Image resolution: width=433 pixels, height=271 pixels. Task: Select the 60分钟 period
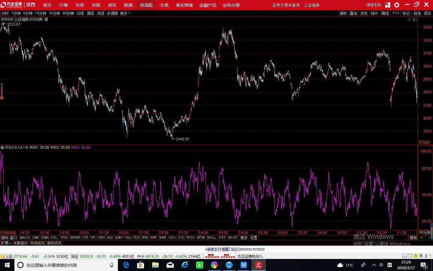click(68, 13)
